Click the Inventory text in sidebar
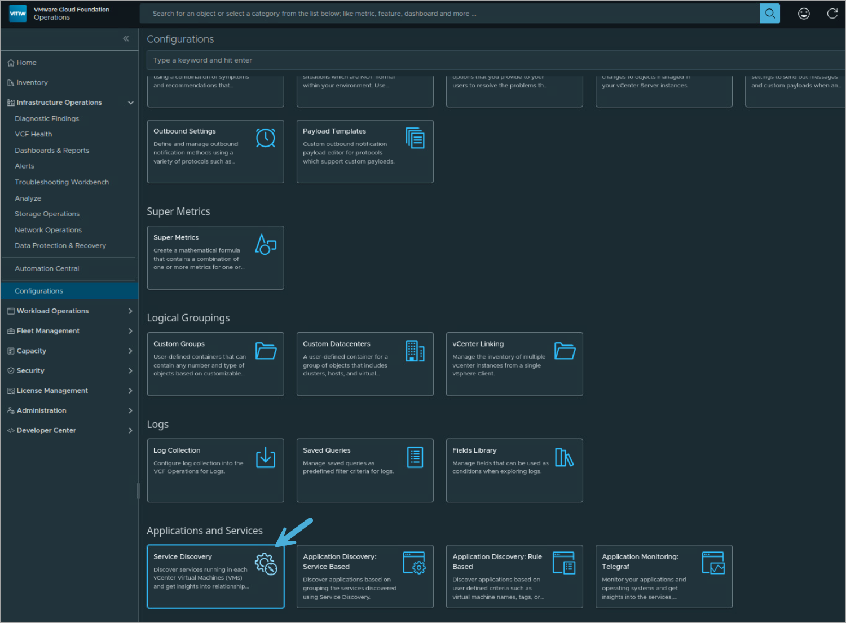Image resolution: width=846 pixels, height=623 pixels. [x=32, y=83]
